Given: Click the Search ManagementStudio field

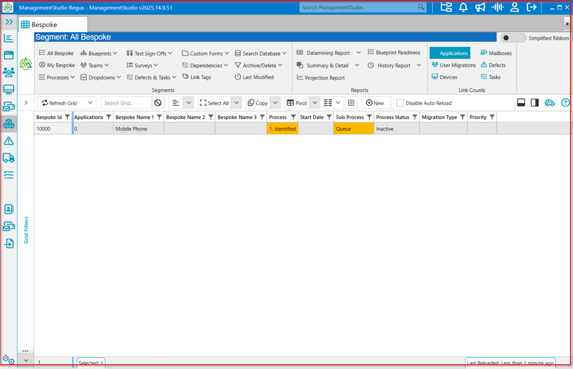Looking at the screenshot, I should coord(358,7).
